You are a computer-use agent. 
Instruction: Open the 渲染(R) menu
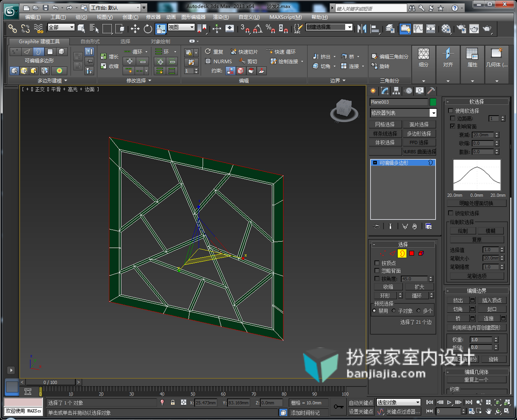click(221, 17)
